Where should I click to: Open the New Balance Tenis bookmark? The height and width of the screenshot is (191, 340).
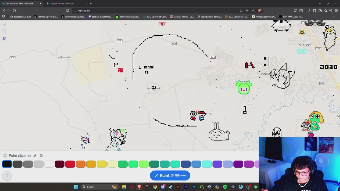click(x=210, y=17)
